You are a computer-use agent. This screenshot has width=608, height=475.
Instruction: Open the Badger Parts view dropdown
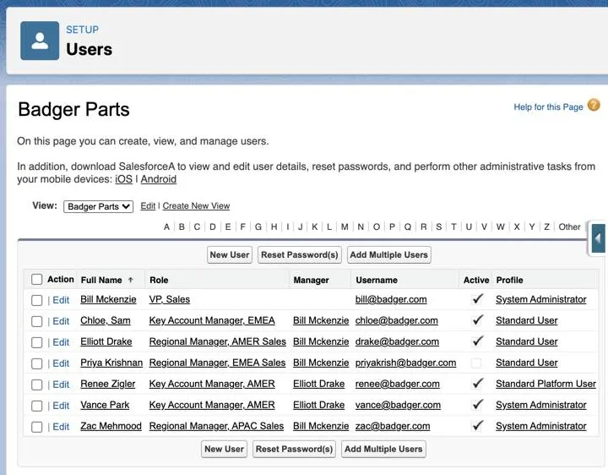pos(99,206)
